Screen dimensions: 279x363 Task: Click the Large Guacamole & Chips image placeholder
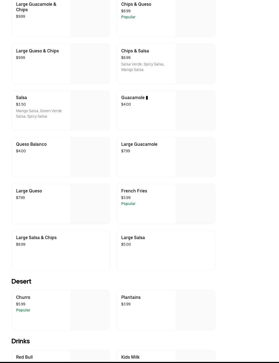click(90, 18)
